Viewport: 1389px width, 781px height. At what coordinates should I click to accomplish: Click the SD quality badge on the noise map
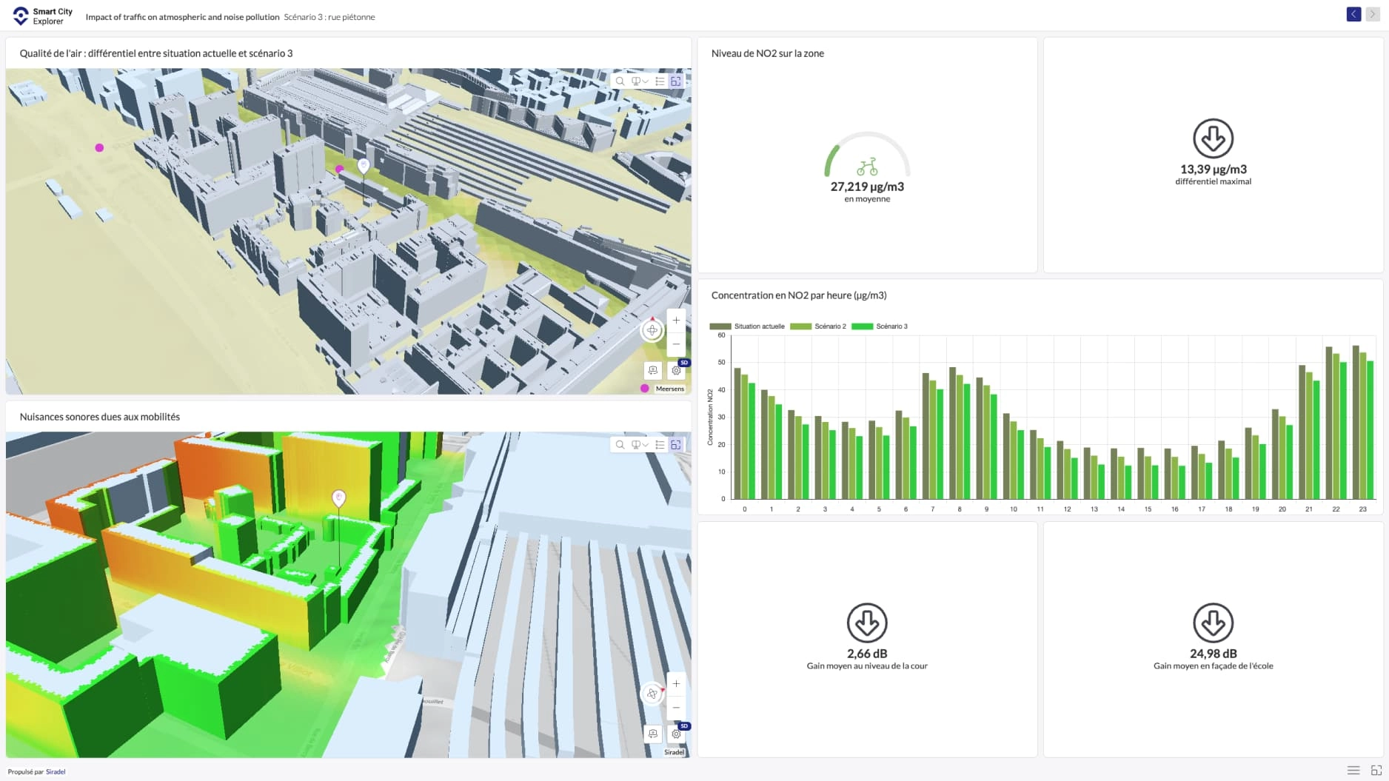point(684,726)
